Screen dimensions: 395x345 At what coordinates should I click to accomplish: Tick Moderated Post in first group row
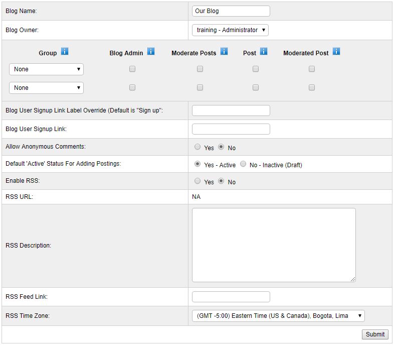pyautogui.click(x=312, y=69)
